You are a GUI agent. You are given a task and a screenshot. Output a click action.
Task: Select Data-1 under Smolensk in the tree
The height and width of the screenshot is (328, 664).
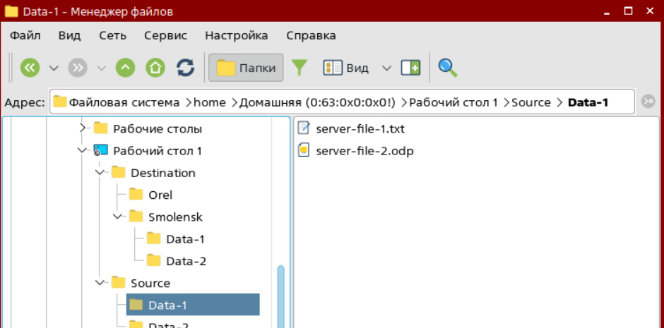coord(186,239)
